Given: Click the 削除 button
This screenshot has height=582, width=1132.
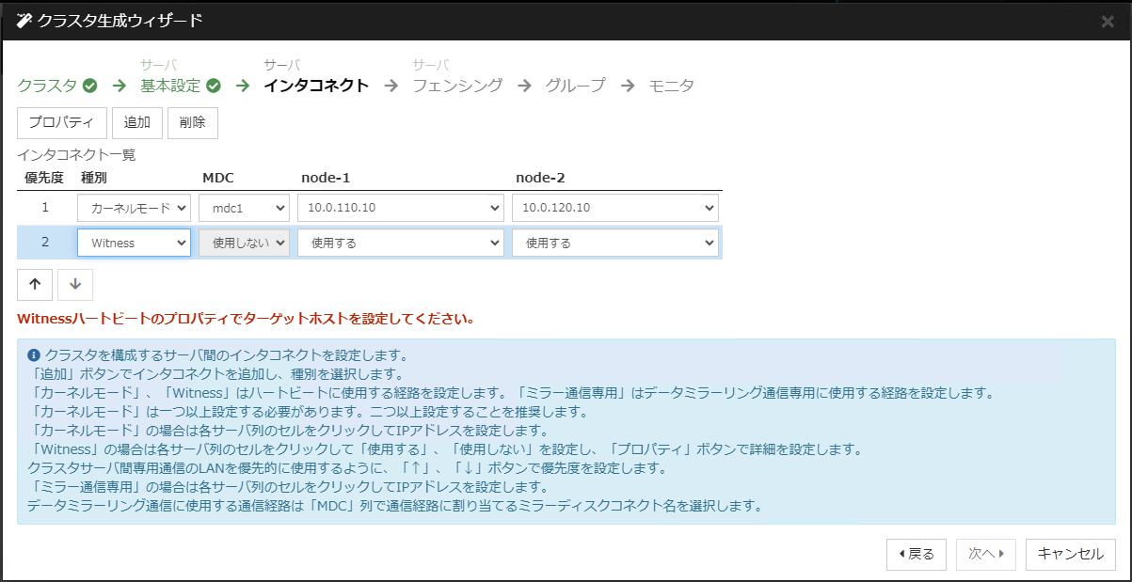Looking at the screenshot, I should click(192, 122).
